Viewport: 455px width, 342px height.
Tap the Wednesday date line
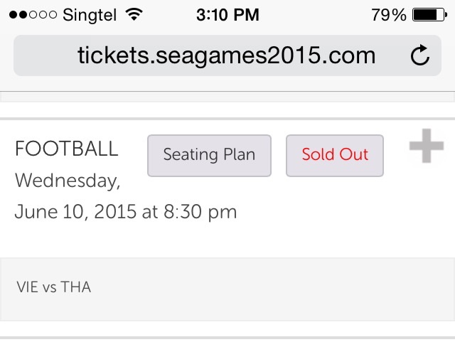point(67,181)
